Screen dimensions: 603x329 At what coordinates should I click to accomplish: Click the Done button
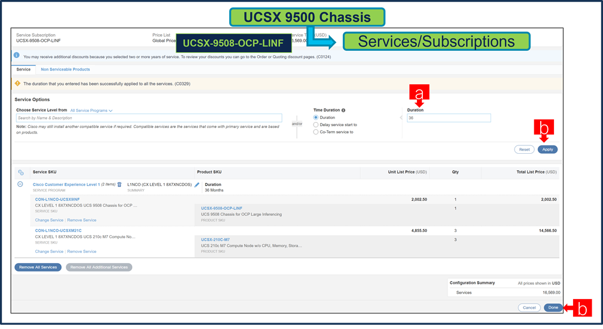tap(553, 307)
